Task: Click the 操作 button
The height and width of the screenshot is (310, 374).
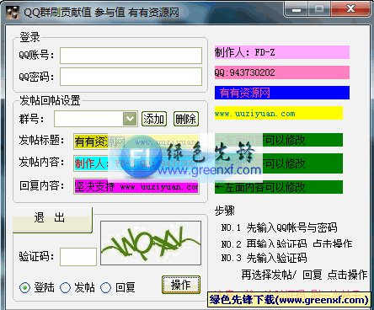Action: tap(181, 285)
